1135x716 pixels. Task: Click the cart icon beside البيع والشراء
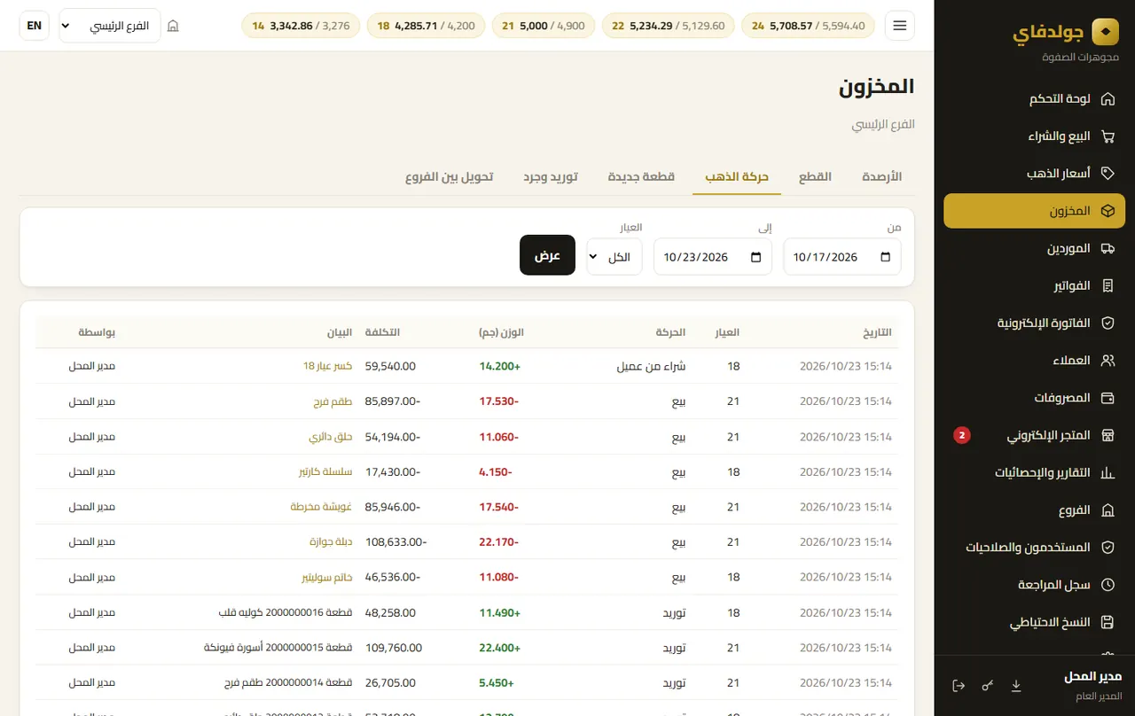[x=1107, y=136]
